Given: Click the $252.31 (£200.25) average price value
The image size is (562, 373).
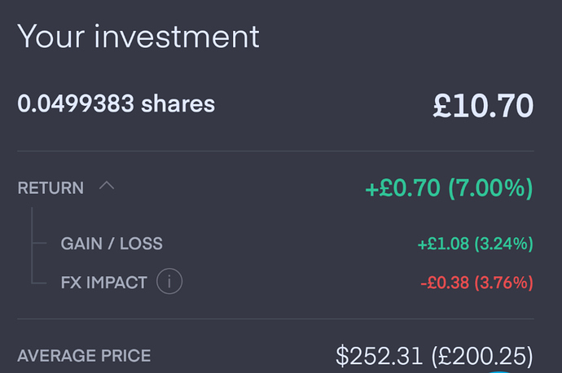Looking at the screenshot, I should (x=434, y=356).
